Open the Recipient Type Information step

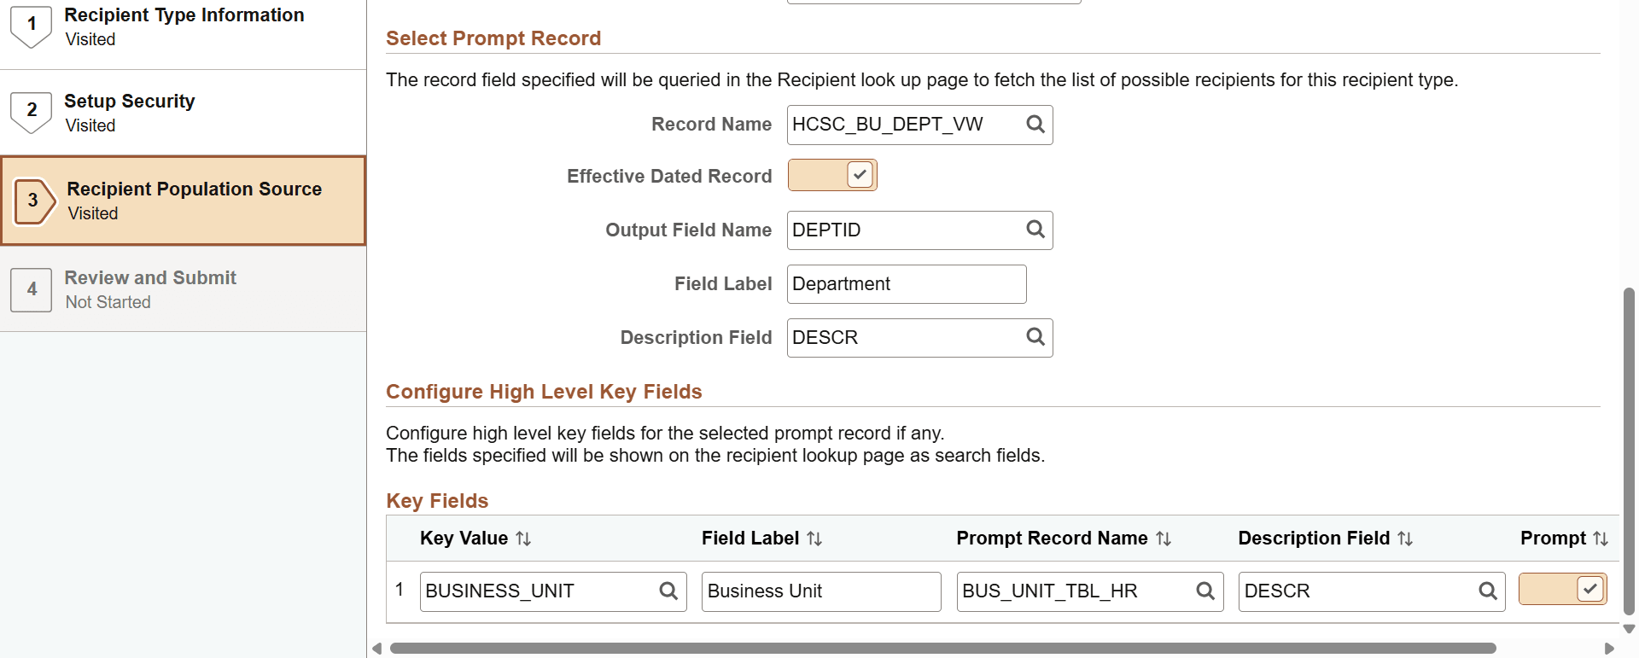click(183, 26)
